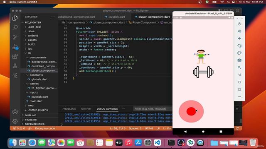Close the bottom debug panel
The height and width of the screenshot is (149, 266).
point(237,109)
